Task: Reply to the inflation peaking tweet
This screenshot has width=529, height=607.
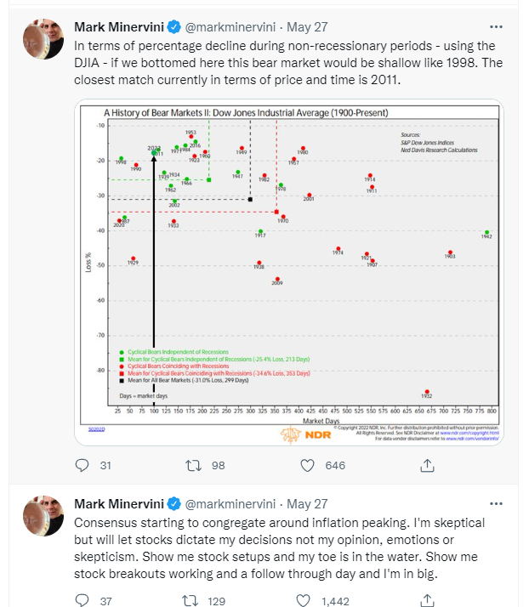Action: (82, 600)
